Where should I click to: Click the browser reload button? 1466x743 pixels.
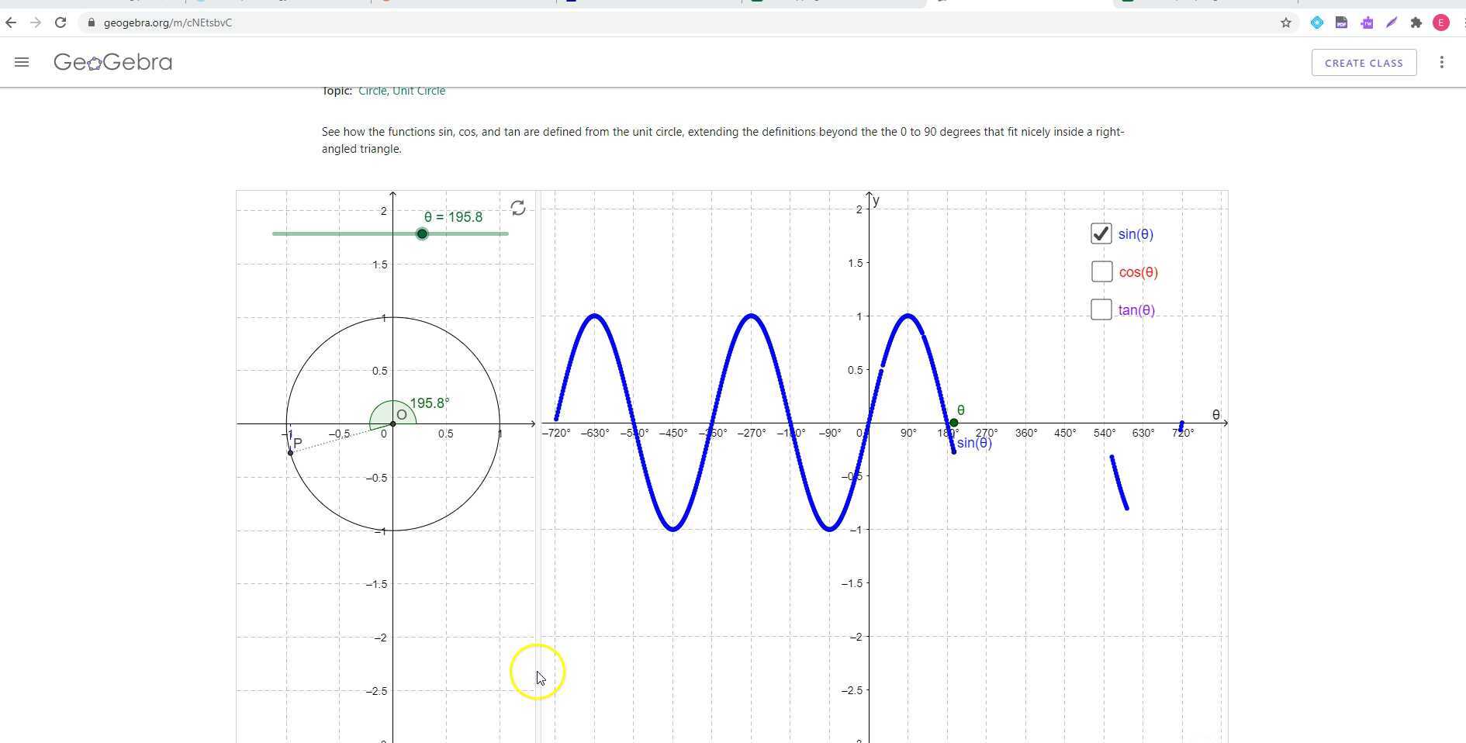tap(61, 22)
